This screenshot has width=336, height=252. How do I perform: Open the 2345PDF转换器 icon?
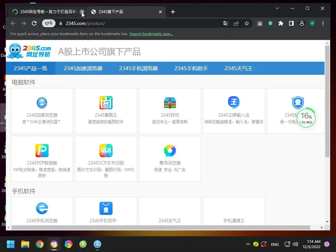(x=42, y=150)
